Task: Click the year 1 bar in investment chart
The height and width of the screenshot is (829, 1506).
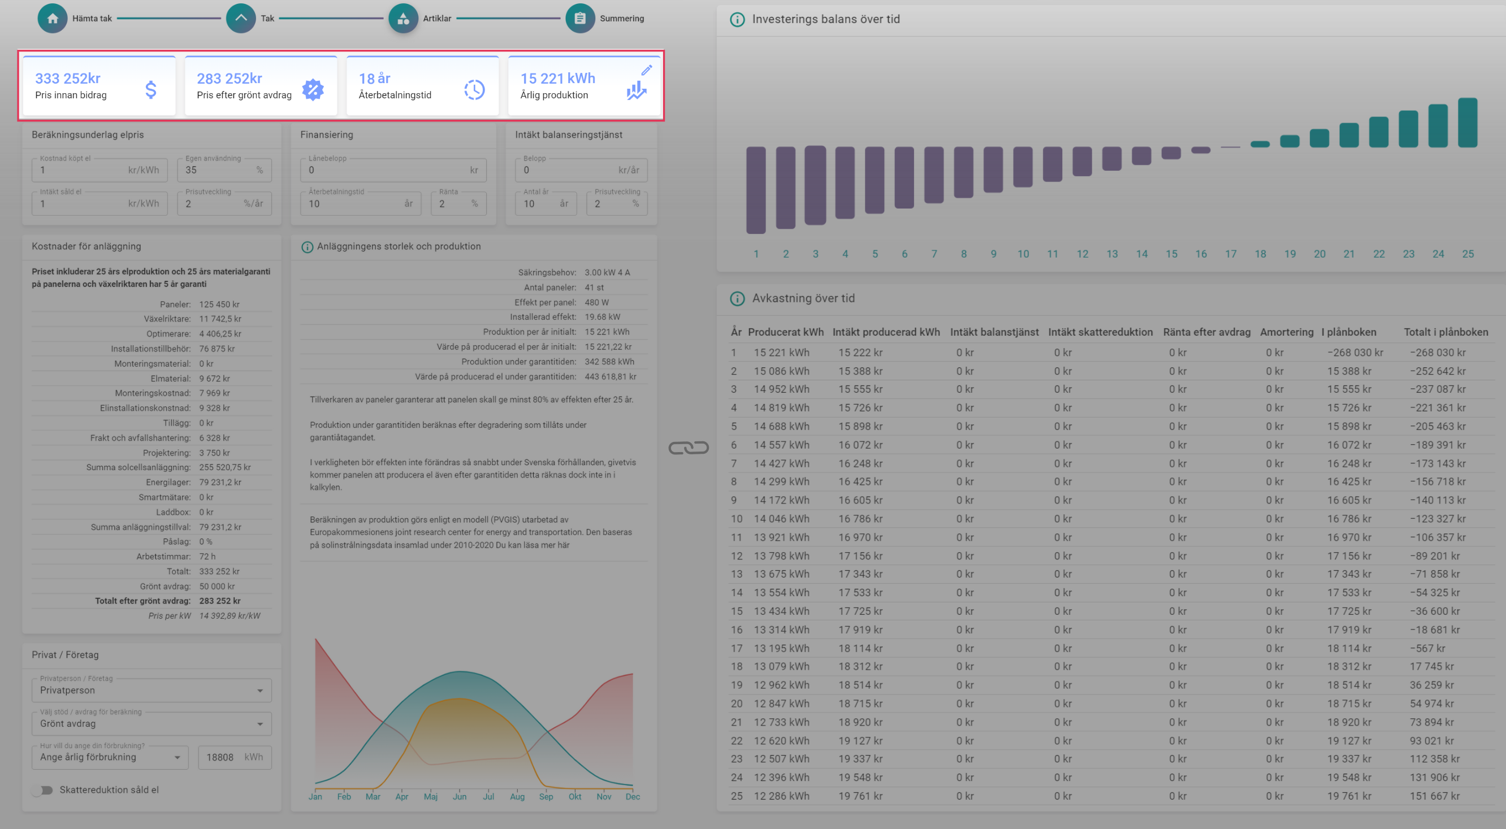Action: [x=756, y=190]
